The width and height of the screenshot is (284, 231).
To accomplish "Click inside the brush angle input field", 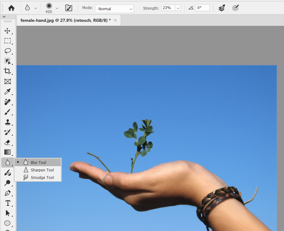I will click(x=203, y=8).
